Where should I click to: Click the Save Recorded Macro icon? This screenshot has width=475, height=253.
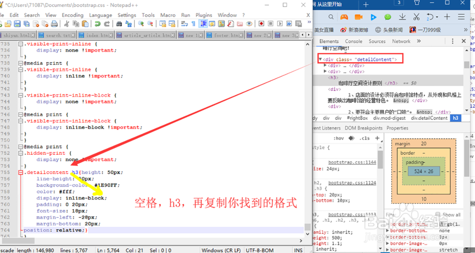coord(299,24)
